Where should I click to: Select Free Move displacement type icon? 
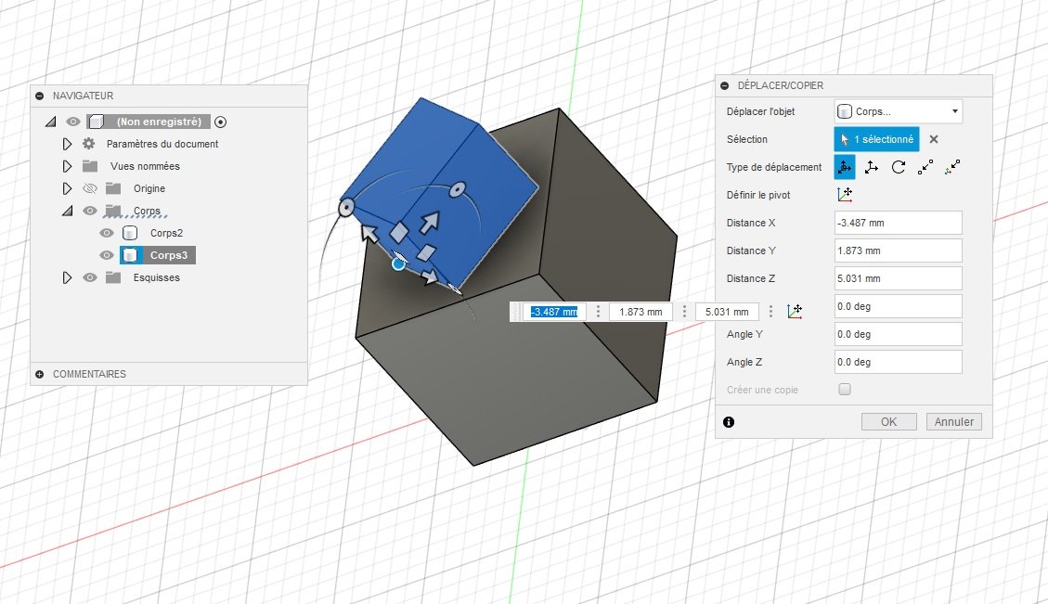tap(844, 167)
